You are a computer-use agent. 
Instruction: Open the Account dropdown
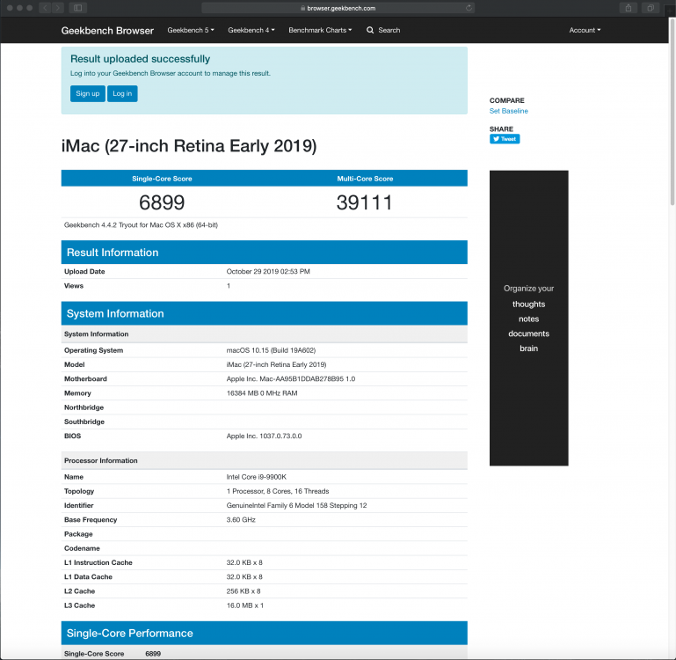585,30
